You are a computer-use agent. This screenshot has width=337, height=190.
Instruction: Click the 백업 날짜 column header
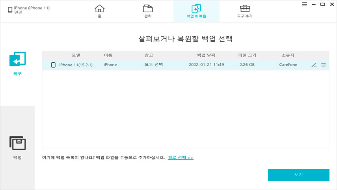206,55
